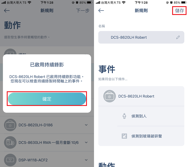
Task: Tap 儲存 to save the rule
Action: [179, 11]
